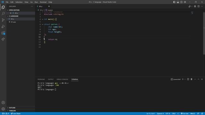Run the C file with play button
This screenshot has height=115, width=205.
coord(190,6)
